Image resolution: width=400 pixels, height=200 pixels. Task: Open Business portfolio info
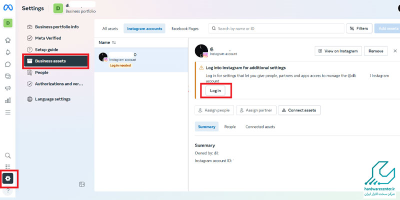coord(55,27)
